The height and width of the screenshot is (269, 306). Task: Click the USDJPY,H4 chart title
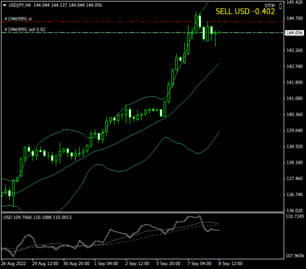pyautogui.click(x=20, y=5)
